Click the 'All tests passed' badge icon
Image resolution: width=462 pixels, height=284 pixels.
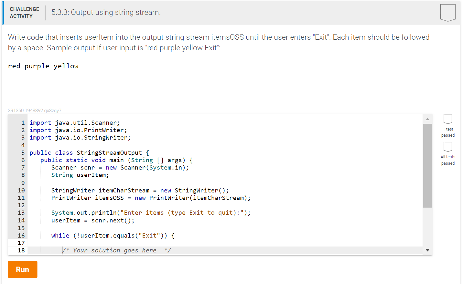448,147
